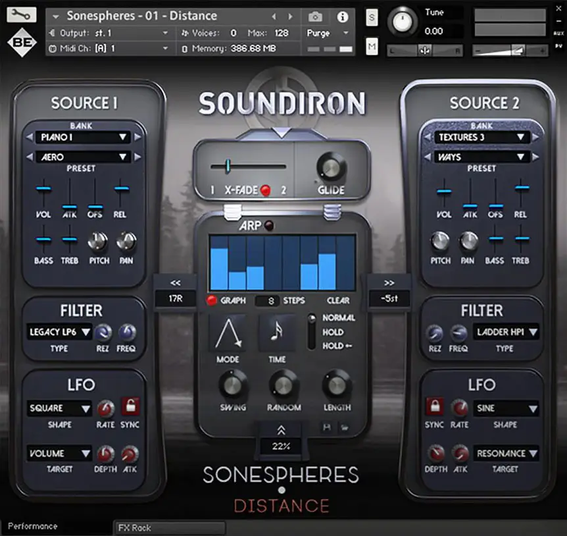Open the Midi Ch dropdown
Screen dimensions: 567x536
click(x=111, y=48)
